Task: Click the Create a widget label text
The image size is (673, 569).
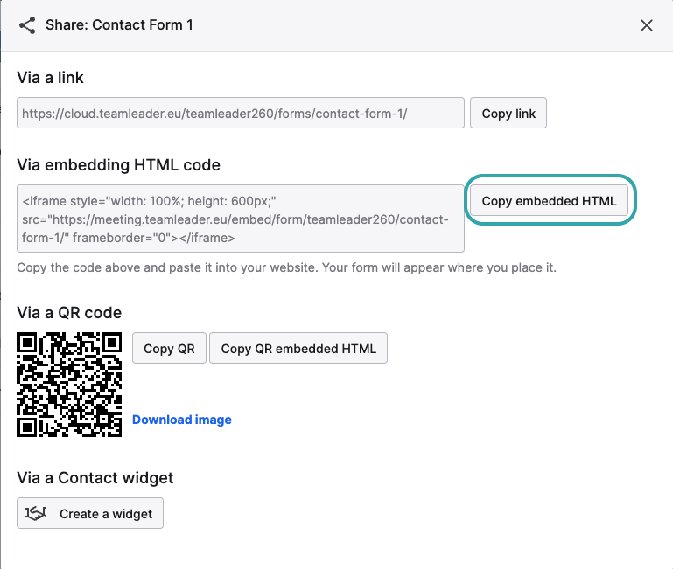Action: tap(106, 514)
